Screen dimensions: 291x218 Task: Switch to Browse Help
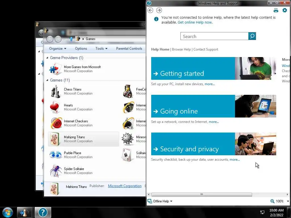[181, 49]
